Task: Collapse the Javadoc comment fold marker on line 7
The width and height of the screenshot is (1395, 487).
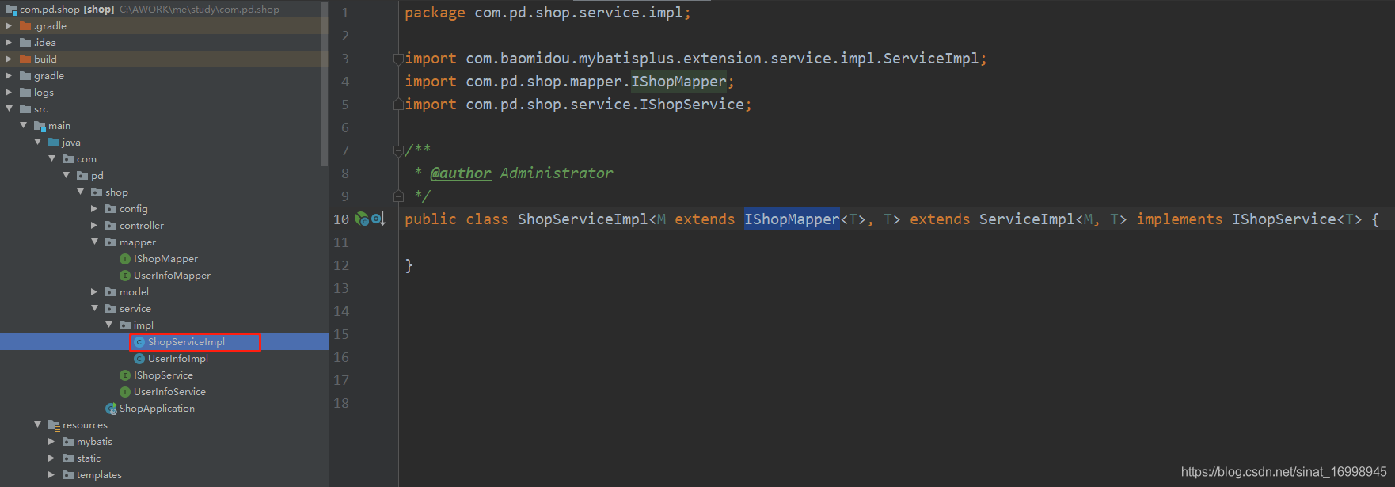Action: (x=398, y=150)
